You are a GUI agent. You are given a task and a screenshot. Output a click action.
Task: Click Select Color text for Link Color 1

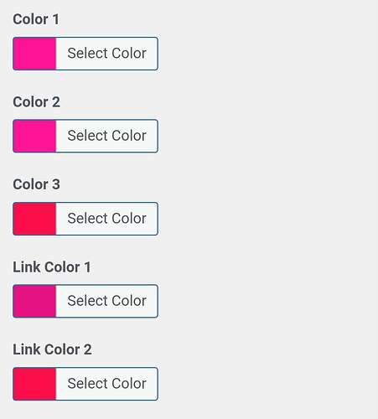(107, 301)
